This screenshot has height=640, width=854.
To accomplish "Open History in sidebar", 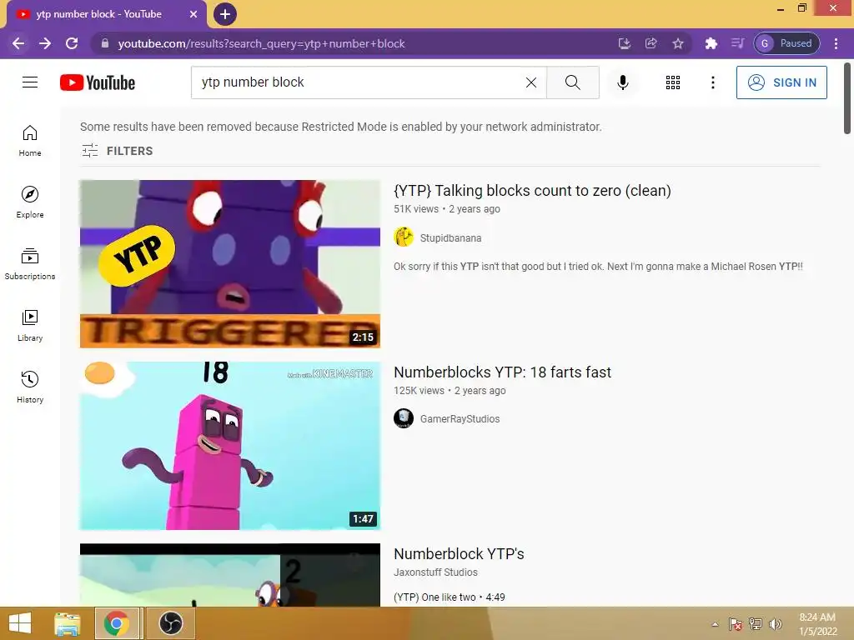I will point(30,387).
